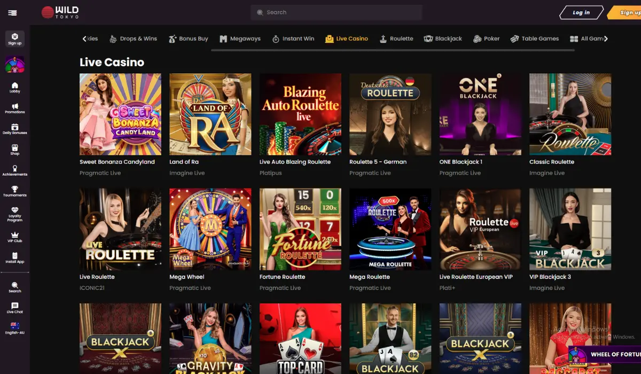Image resolution: width=641 pixels, height=374 pixels.
Task: Open Shop in the sidebar
Action: point(15,150)
